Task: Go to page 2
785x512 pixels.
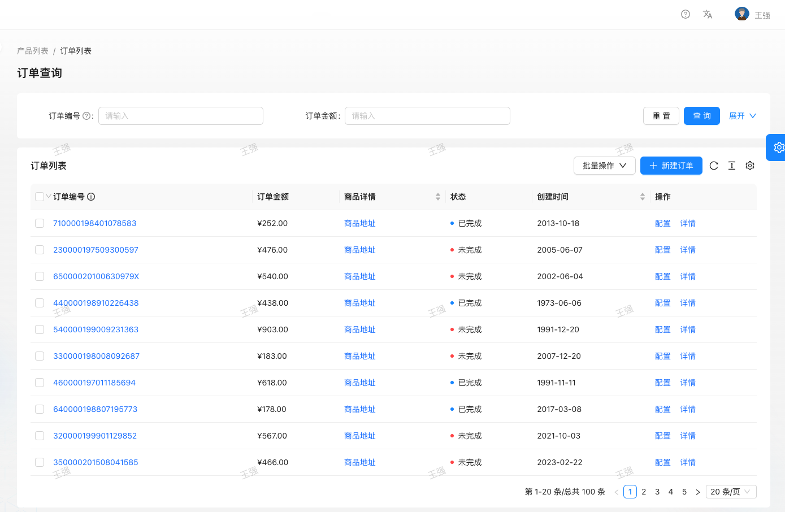Action: pos(644,492)
